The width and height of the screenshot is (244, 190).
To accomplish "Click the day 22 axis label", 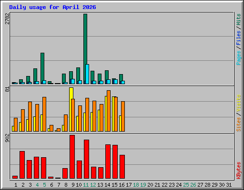I will click(x=164, y=185).
